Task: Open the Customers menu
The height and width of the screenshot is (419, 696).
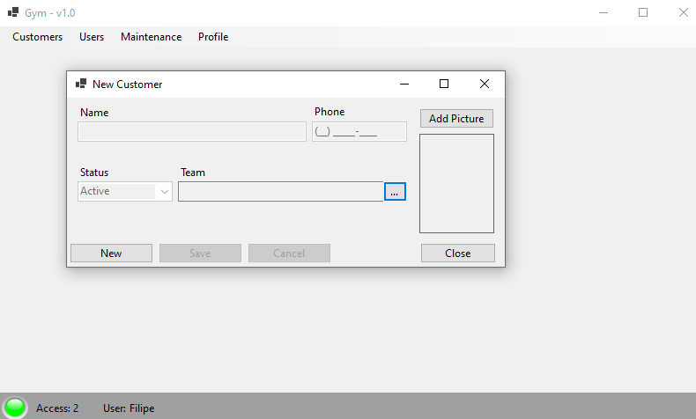Action: pos(37,37)
